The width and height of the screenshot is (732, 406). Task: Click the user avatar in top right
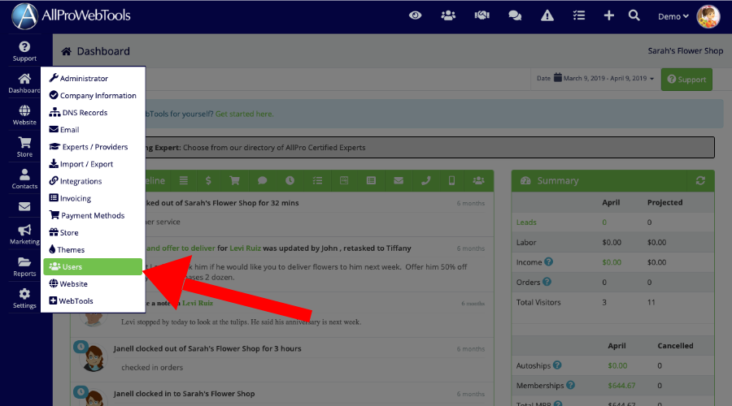708,16
